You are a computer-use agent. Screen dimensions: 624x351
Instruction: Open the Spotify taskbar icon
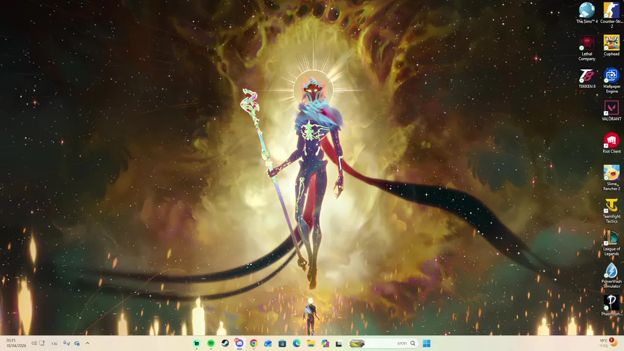click(x=211, y=344)
